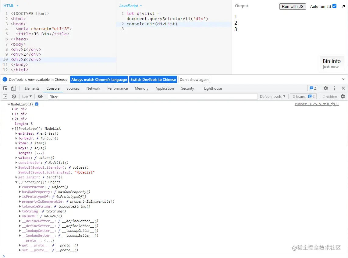Show the console sidebar icon

coord(5,96)
